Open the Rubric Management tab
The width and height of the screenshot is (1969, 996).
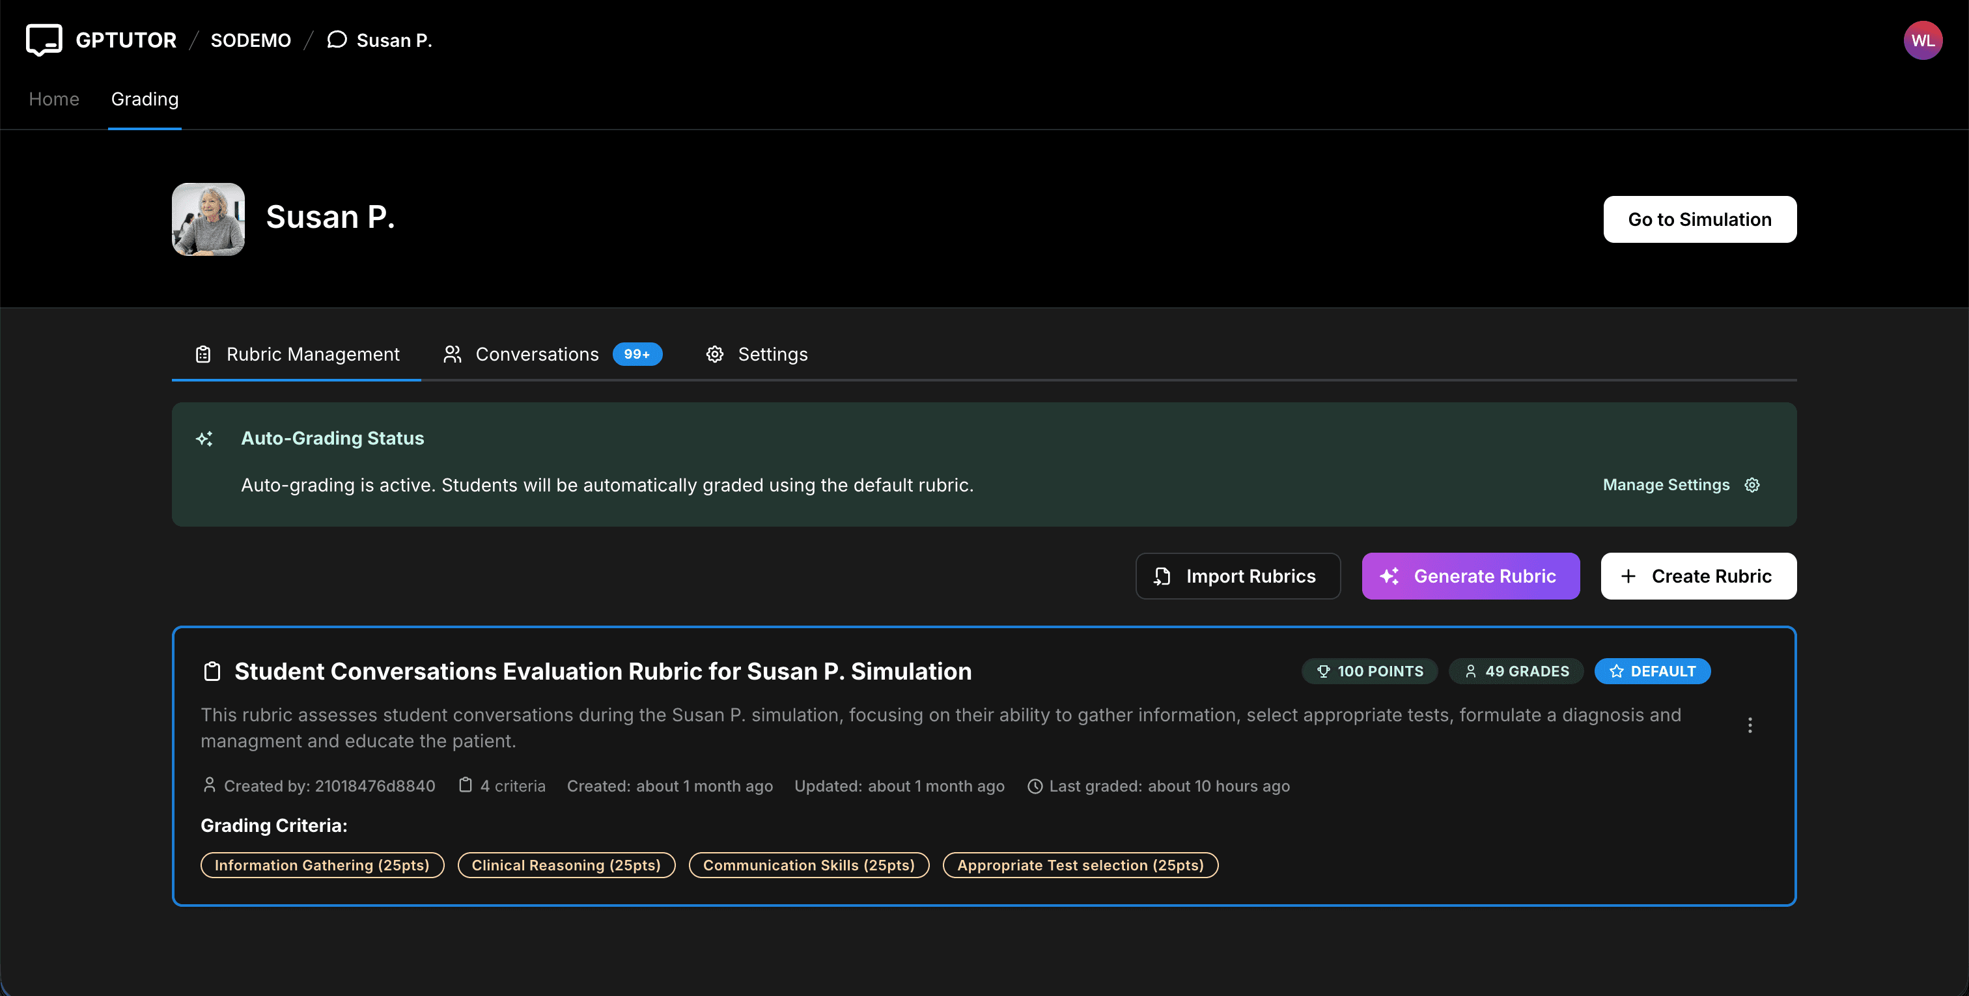coord(296,354)
